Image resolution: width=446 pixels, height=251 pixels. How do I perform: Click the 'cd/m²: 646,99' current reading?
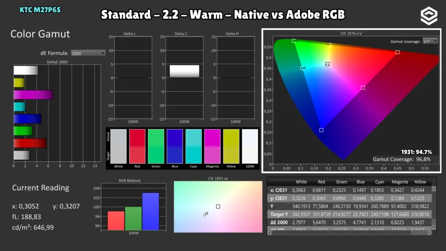pos(33,227)
